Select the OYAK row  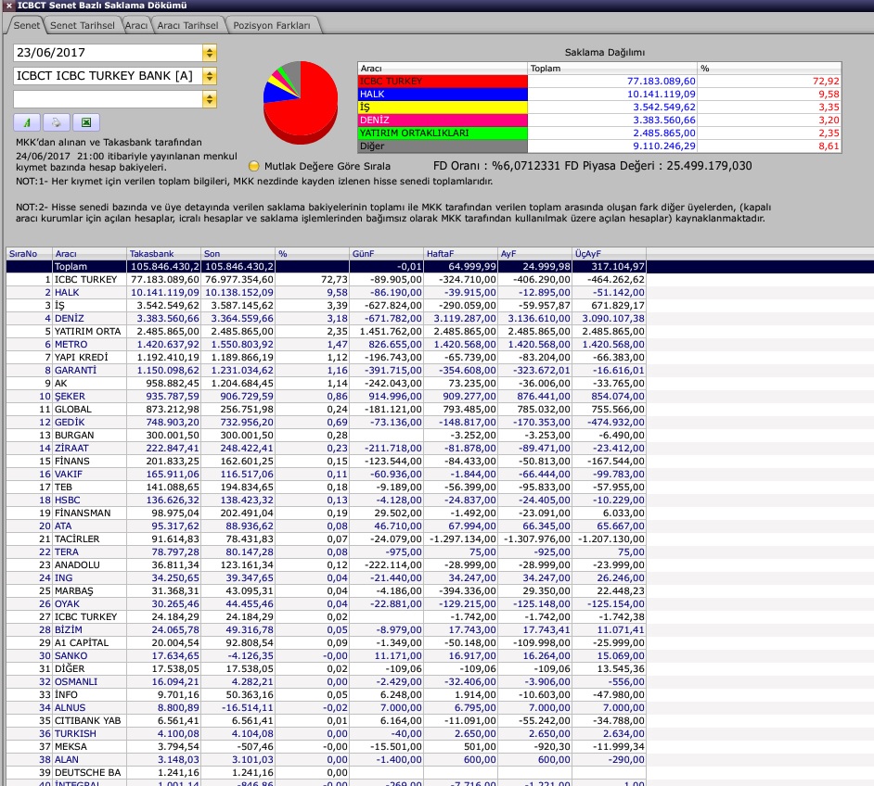coord(326,604)
